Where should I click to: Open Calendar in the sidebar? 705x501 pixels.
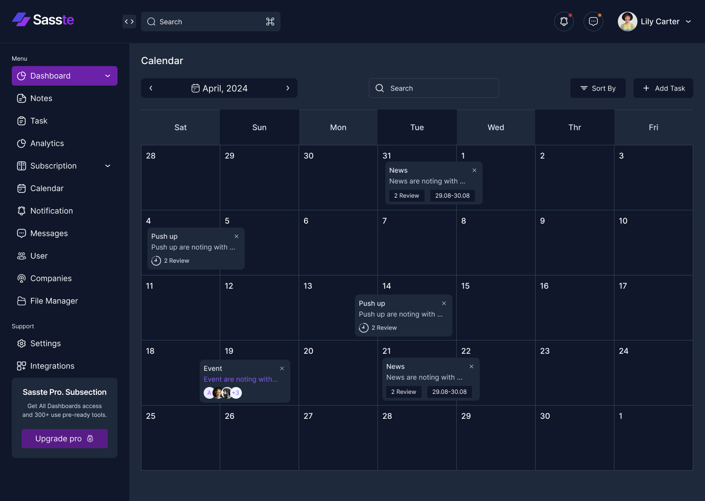click(65, 188)
